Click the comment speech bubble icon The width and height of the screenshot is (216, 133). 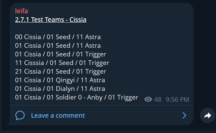[20, 115]
